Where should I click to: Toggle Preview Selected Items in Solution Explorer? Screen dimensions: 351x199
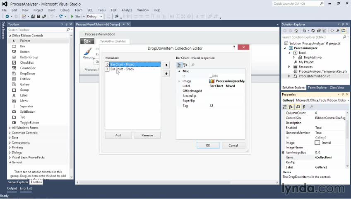coord(344,31)
